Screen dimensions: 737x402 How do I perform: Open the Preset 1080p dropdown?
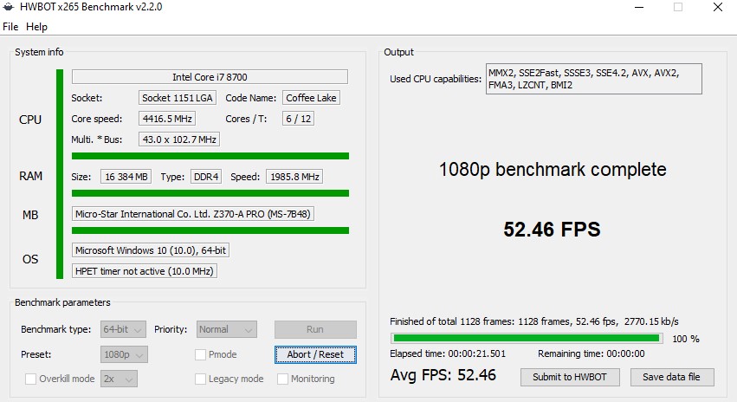pyautogui.click(x=124, y=354)
